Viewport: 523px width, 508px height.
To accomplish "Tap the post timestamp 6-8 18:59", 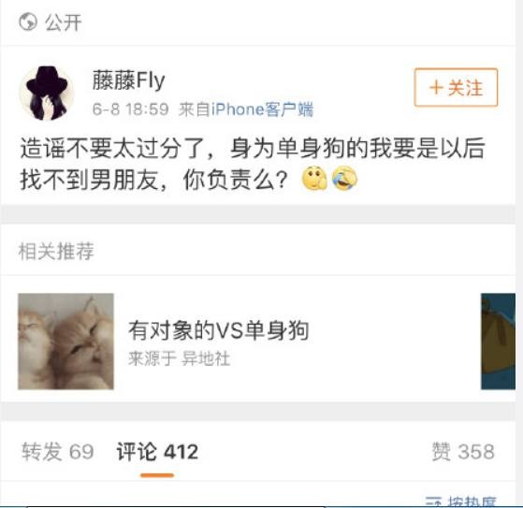I will click(x=130, y=109).
